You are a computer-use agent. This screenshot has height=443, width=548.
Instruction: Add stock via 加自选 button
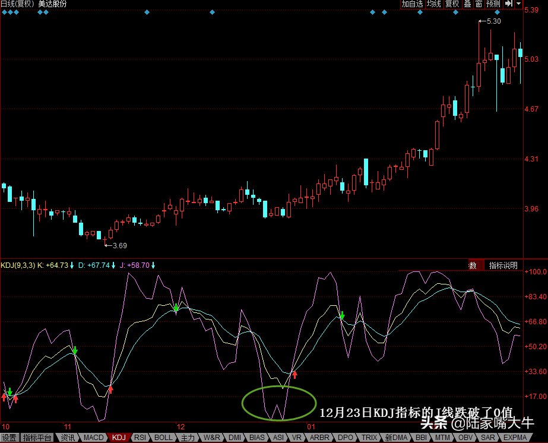412,4
